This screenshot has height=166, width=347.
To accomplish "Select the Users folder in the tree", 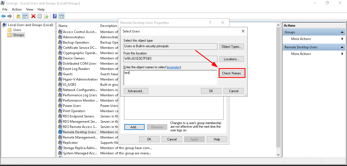I will point(17,30).
